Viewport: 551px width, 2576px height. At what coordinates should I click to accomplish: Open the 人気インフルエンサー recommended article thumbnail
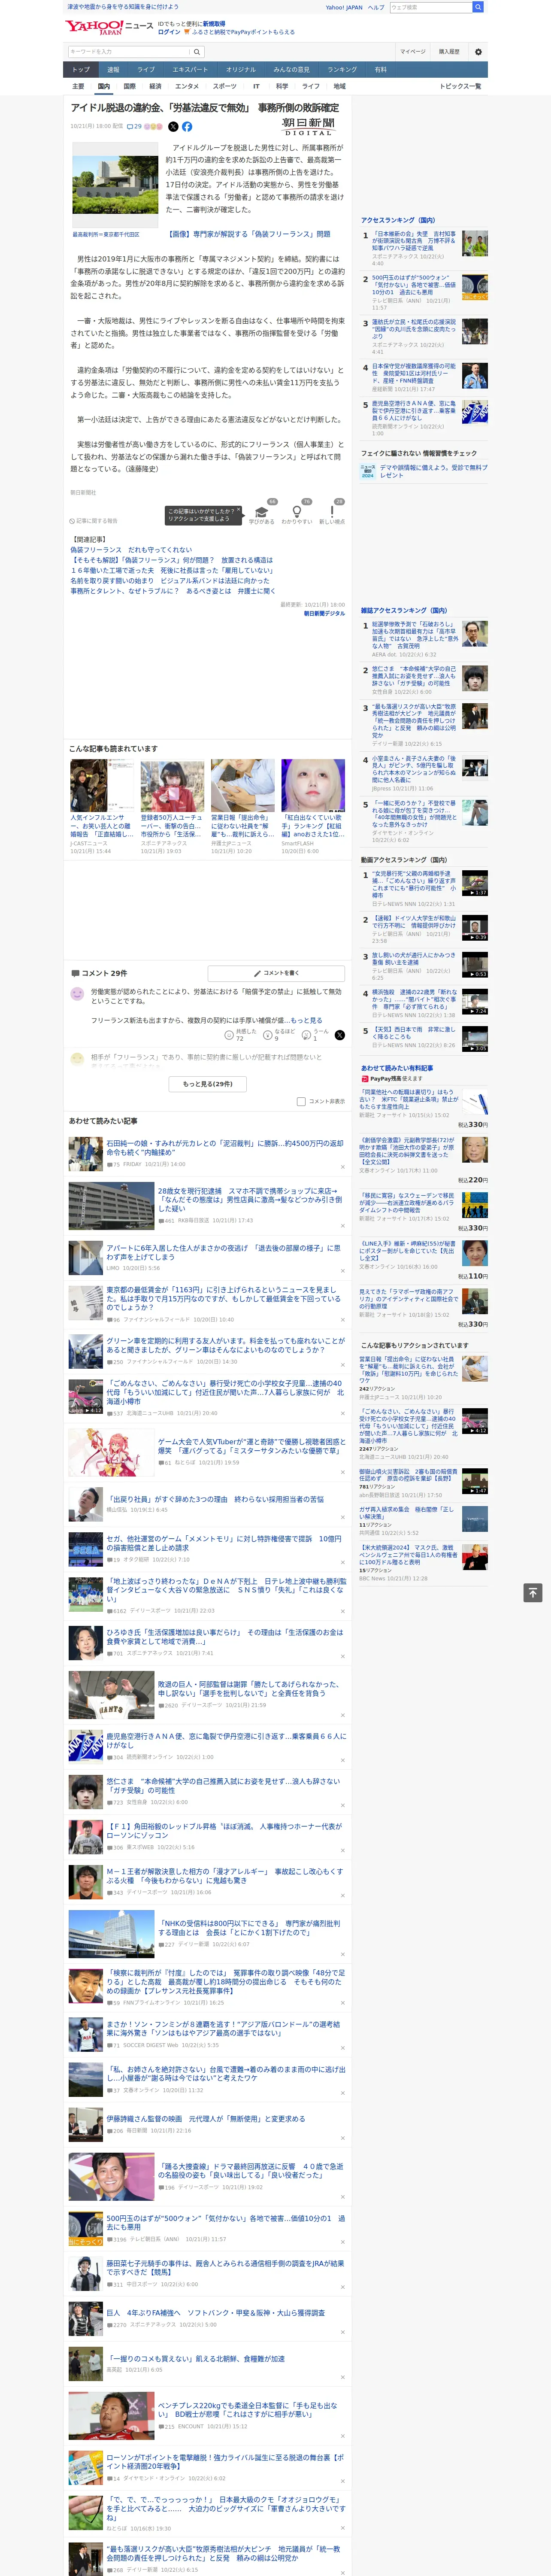[x=102, y=785]
